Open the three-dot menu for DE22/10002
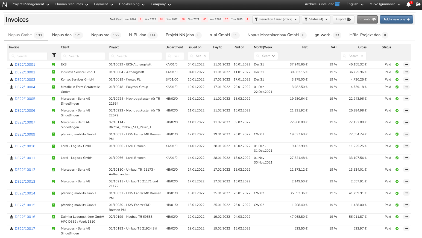Image resolution: width=422 pixels, height=238 pixels. [x=406, y=72]
